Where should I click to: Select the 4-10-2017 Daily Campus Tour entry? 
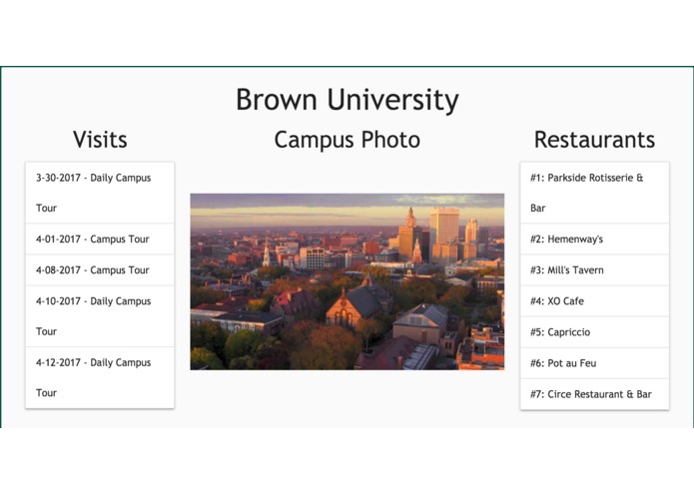[100, 316]
